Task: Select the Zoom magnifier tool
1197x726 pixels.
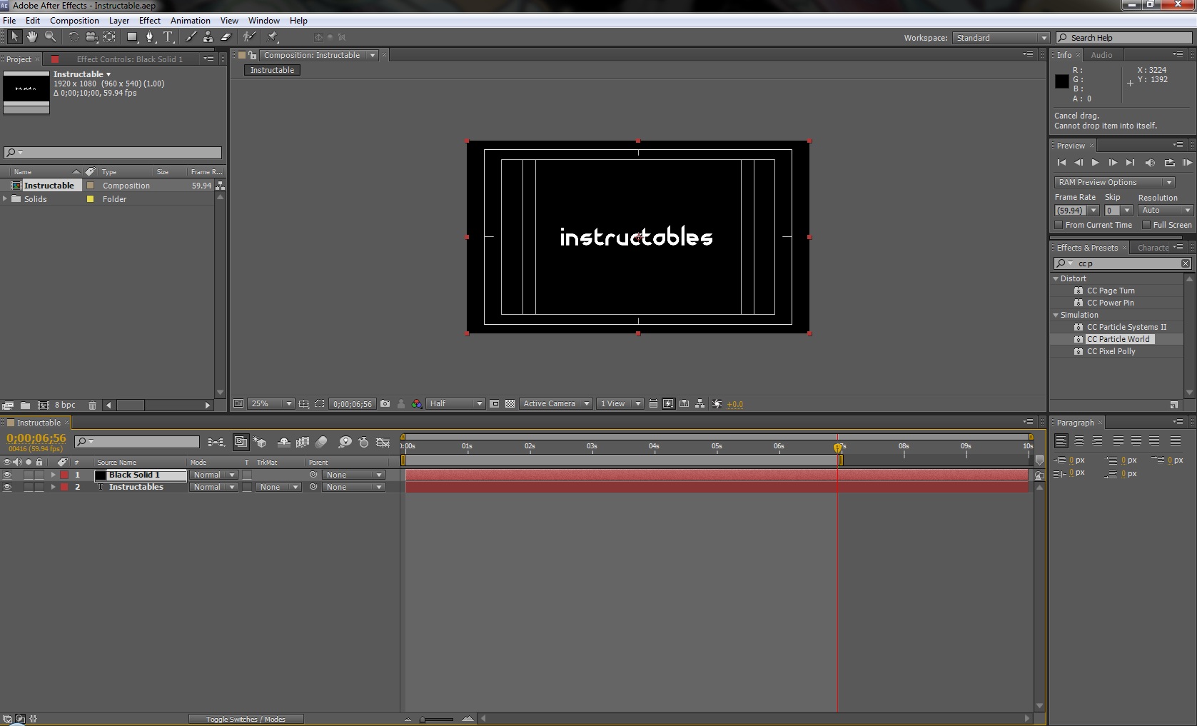Action: click(50, 36)
